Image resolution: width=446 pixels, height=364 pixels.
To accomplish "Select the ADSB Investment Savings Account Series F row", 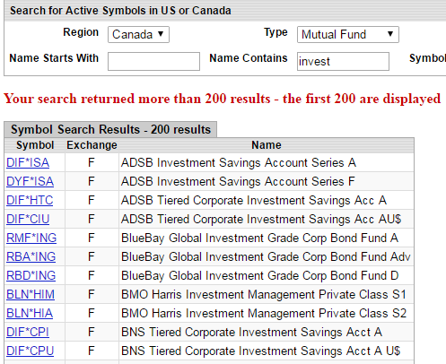I will [x=209, y=182].
